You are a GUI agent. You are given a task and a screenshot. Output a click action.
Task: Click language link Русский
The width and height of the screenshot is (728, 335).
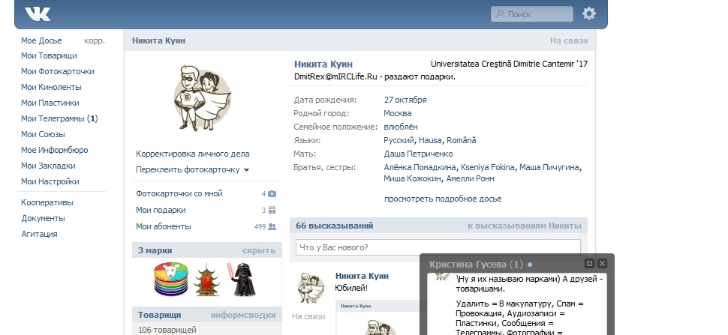point(399,140)
